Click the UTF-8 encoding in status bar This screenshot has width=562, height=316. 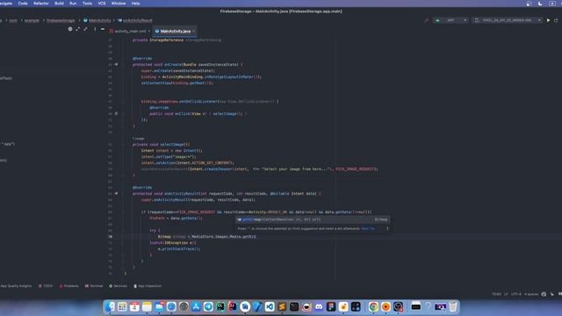click(515, 294)
